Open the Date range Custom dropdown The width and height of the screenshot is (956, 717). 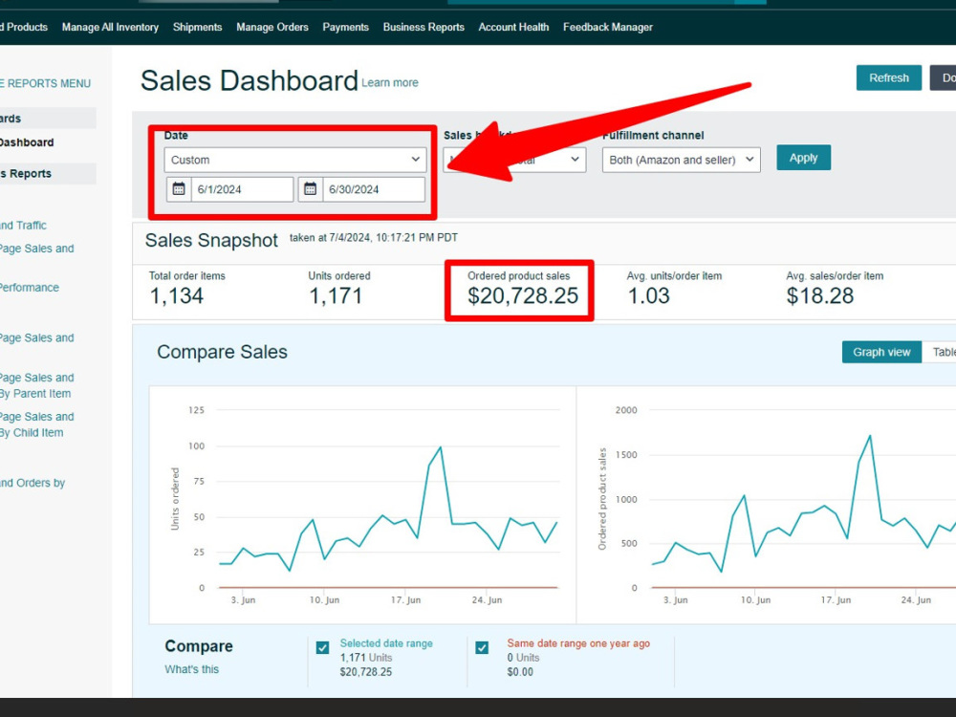click(295, 160)
